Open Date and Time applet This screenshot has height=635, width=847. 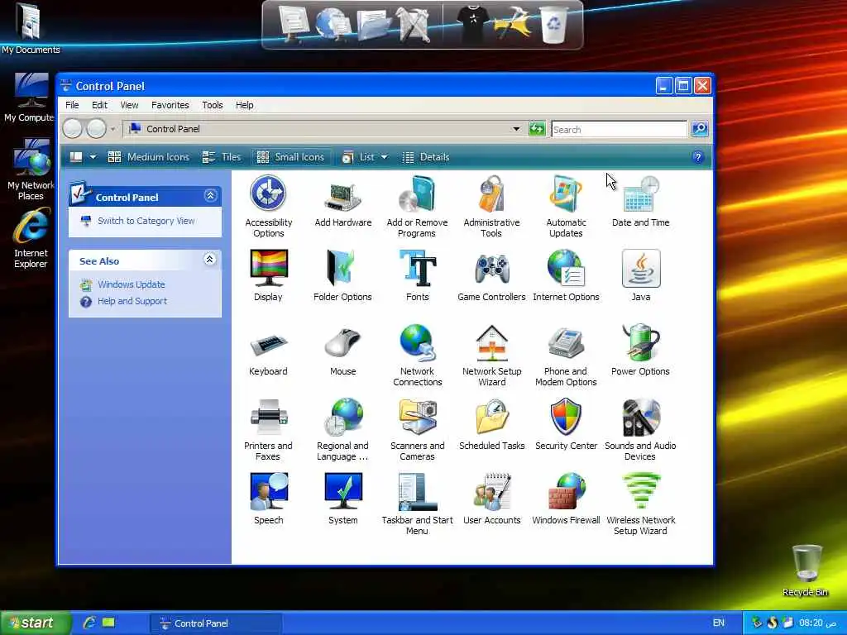tap(641, 202)
